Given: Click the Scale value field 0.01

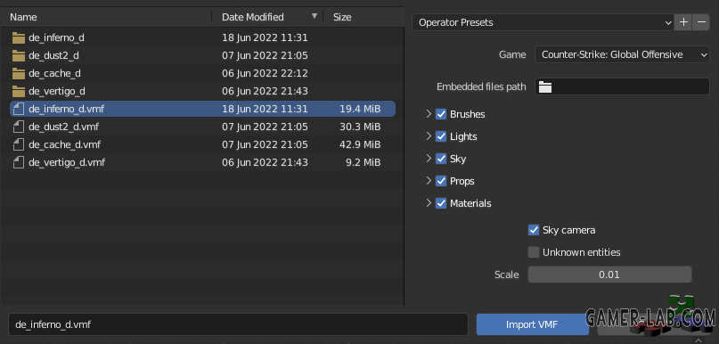Looking at the screenshot, I should 609,274.
